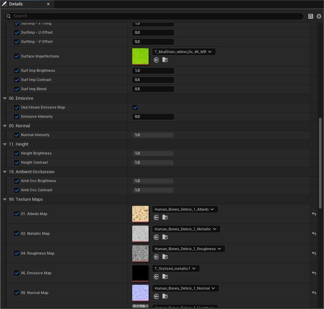Click the search magnifier icon
This screenshot has height=309, width=324.
pyautogui.click(x=8, y=16)
